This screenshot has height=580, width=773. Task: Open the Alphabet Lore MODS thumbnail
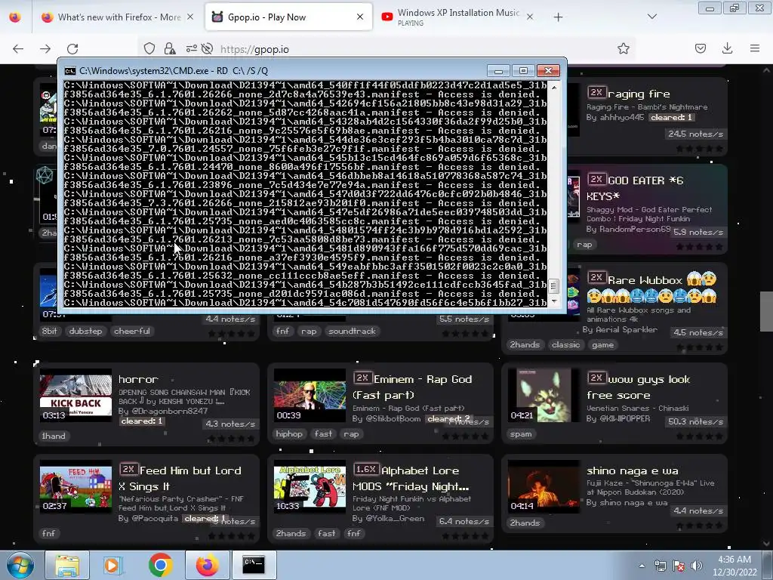click(x=310, y=487)
